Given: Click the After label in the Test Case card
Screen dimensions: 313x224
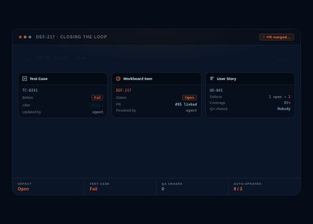Looking at the screenshot, I should click(26, 105).
